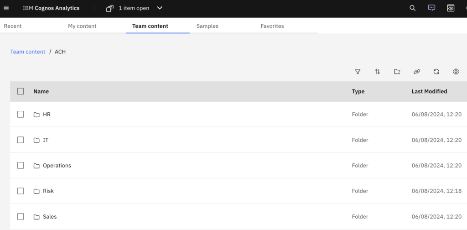The width and height of the screenshot is (467, 230).
Task: Click the filter funnel icon
Action: pyautogui.click(x=358, y=72)
